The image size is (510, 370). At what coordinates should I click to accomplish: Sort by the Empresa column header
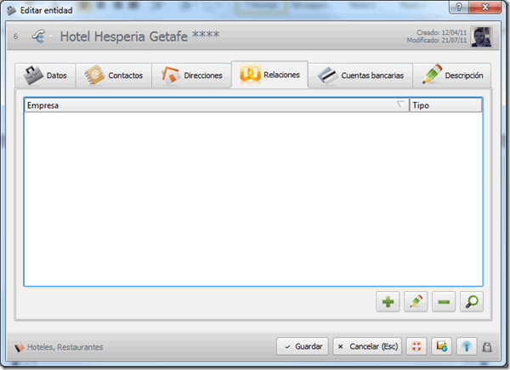pyautogui.click(x=217, y=105)
